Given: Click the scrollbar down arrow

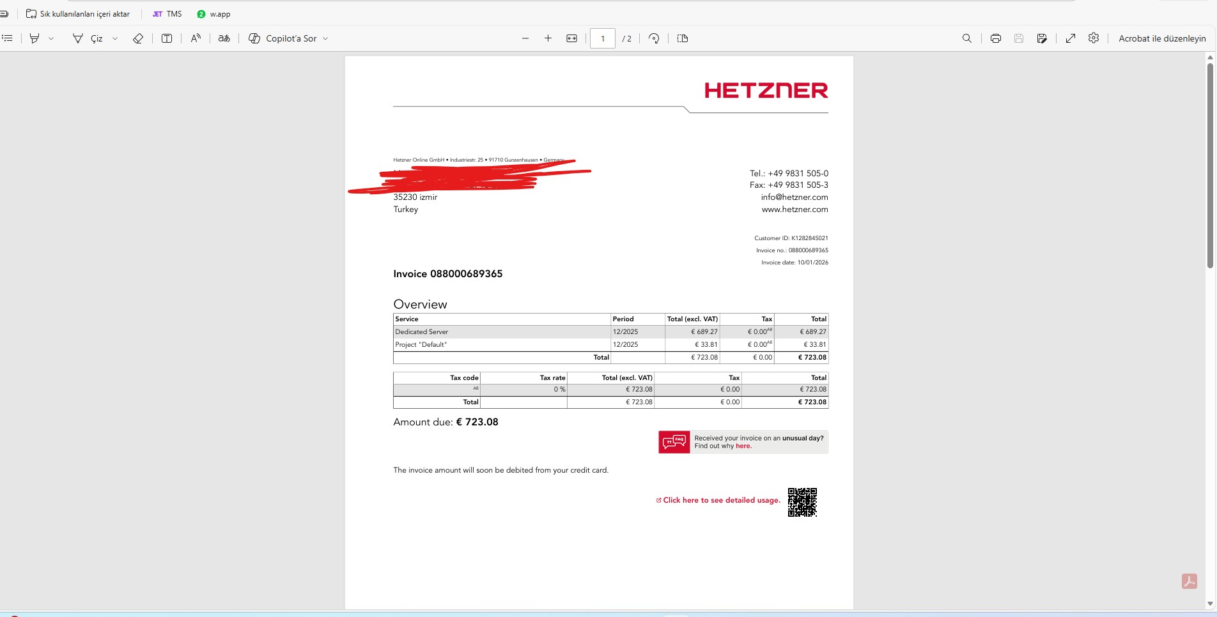Looking at the screenshot, I should pyautogui.click(x=1210, y=604).
